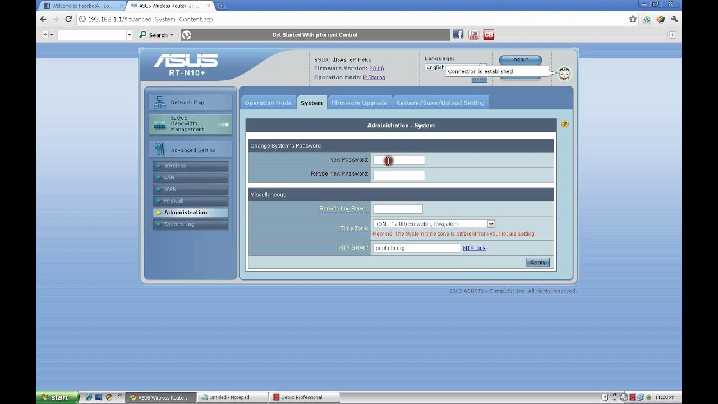
Task: Click the toolbar search text box
Action: coord(91,35)
